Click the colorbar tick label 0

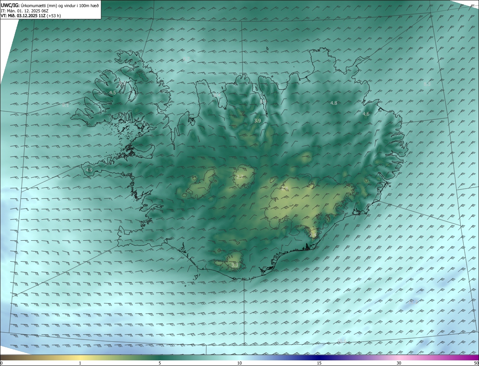pos(1,363)
